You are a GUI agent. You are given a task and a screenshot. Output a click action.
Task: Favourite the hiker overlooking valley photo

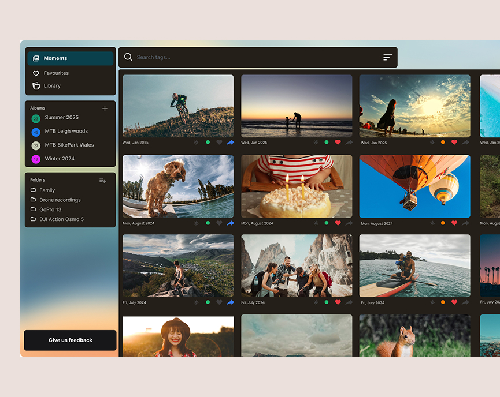[x=219, y=302]
